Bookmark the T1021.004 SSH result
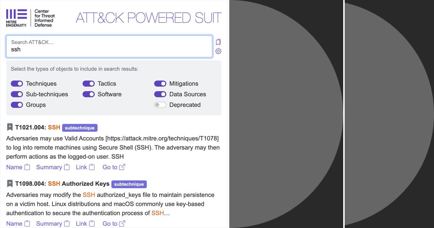The height and width of the screenshot is (228, 434). click(10, 127)
